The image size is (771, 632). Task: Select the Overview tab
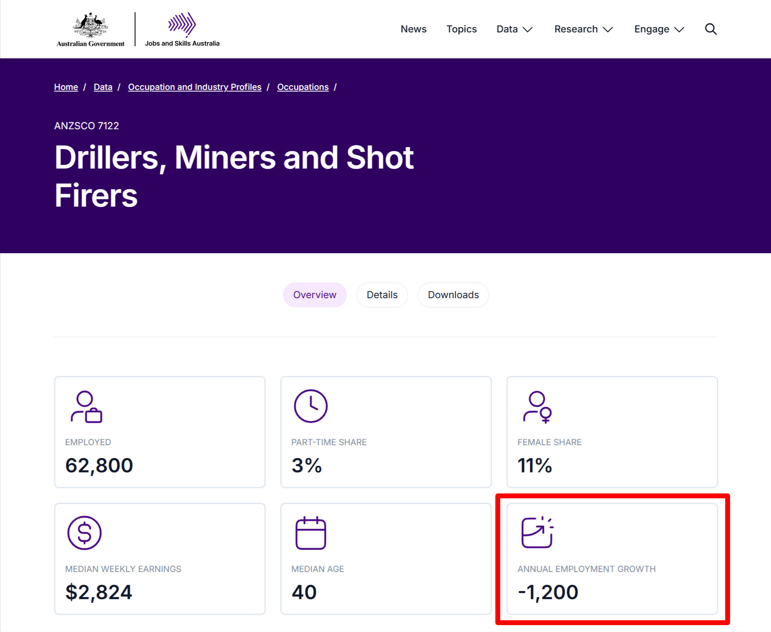coord(315,295)
